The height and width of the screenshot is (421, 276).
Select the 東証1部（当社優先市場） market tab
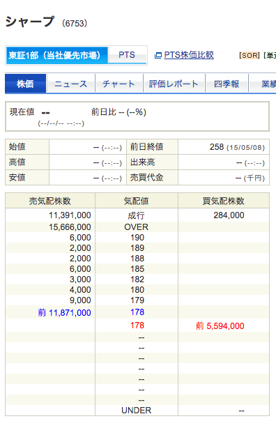[x=57, y=55]
